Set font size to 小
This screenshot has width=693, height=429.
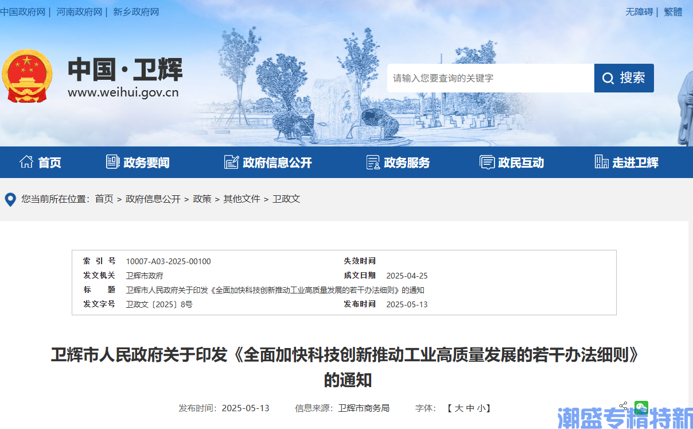pyautogui.click(x=481, y=408)
